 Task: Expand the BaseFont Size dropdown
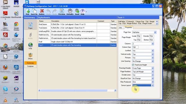coord(153,78)
